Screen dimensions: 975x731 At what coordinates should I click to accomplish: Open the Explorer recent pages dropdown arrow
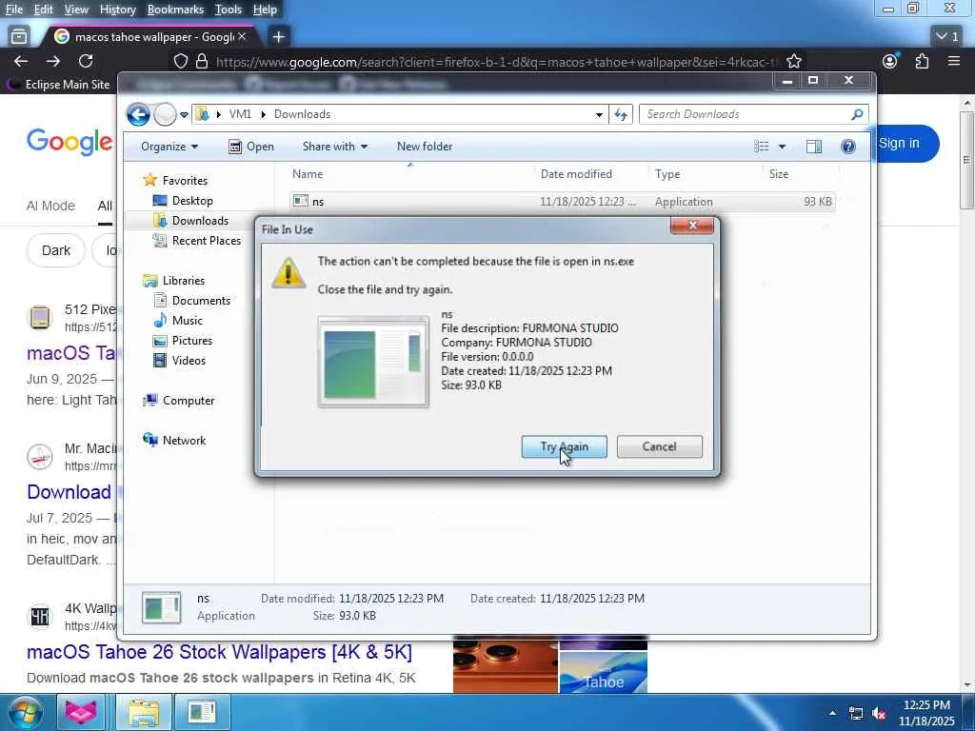click(x=184, y=114)
